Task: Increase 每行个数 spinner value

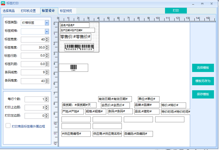Action: [x=46, y=98]
